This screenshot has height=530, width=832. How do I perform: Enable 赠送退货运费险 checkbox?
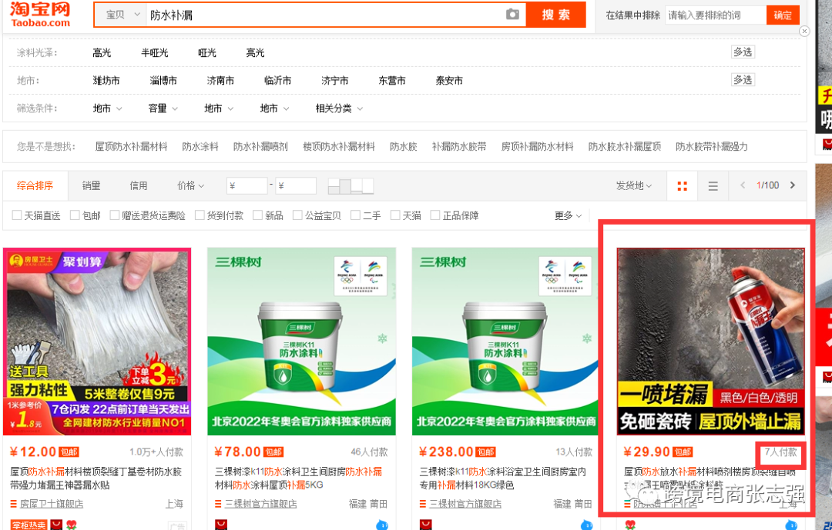[114, 215]
